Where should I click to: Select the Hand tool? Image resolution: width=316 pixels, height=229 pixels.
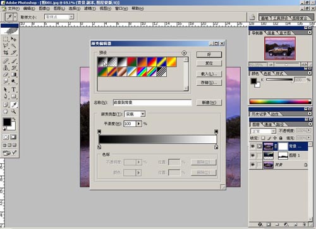(x=6, y=111)
